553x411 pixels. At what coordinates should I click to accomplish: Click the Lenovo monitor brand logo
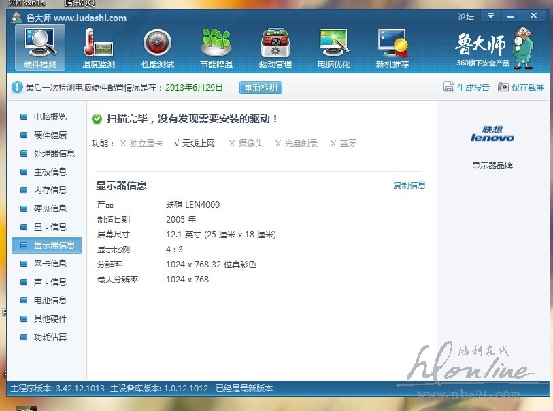coord(492,134)
